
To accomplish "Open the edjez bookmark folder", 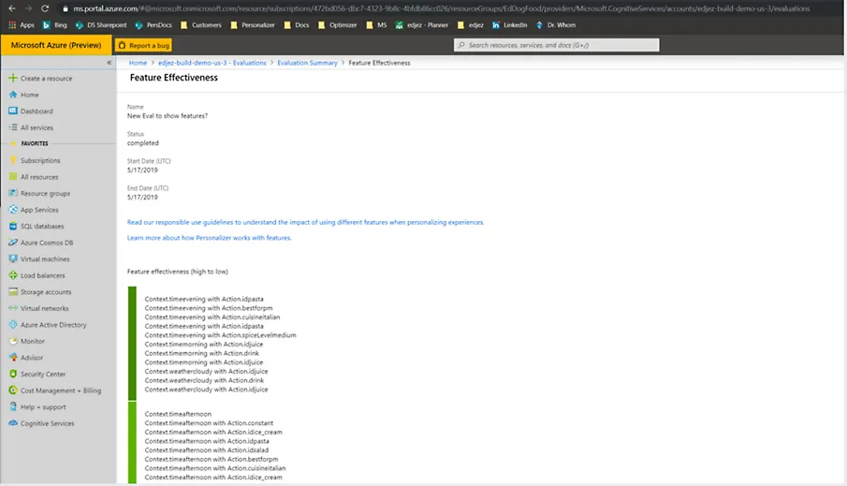I will [471, 25].
